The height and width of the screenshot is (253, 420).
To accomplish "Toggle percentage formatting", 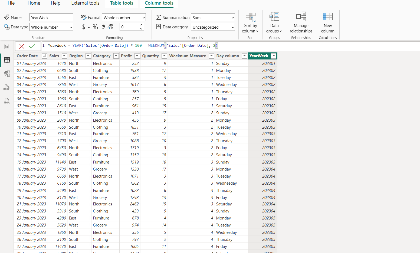I will pos(95,27).
